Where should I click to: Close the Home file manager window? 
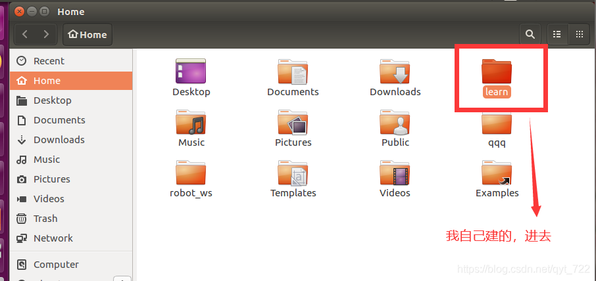pos(19,11)
